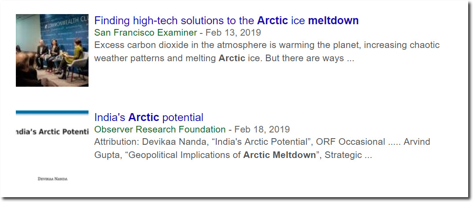Image resolution: width=473 pixels, height=202 pixels.
Task: Click the Feb 13, 2019 date
Action: 233,33
